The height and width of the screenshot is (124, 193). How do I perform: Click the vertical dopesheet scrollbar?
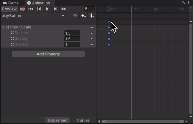coord(191,69)
